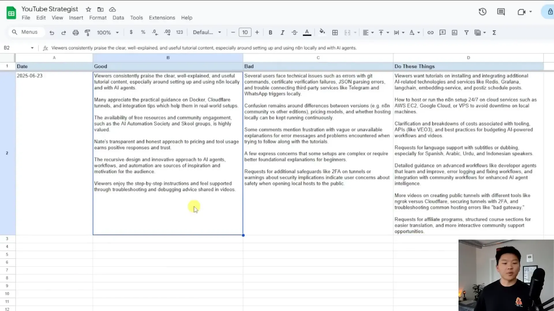Image resolution: width=554 pixels, height=311 pixels.
Task: Open the text color picker
Action: click(307, 33)
